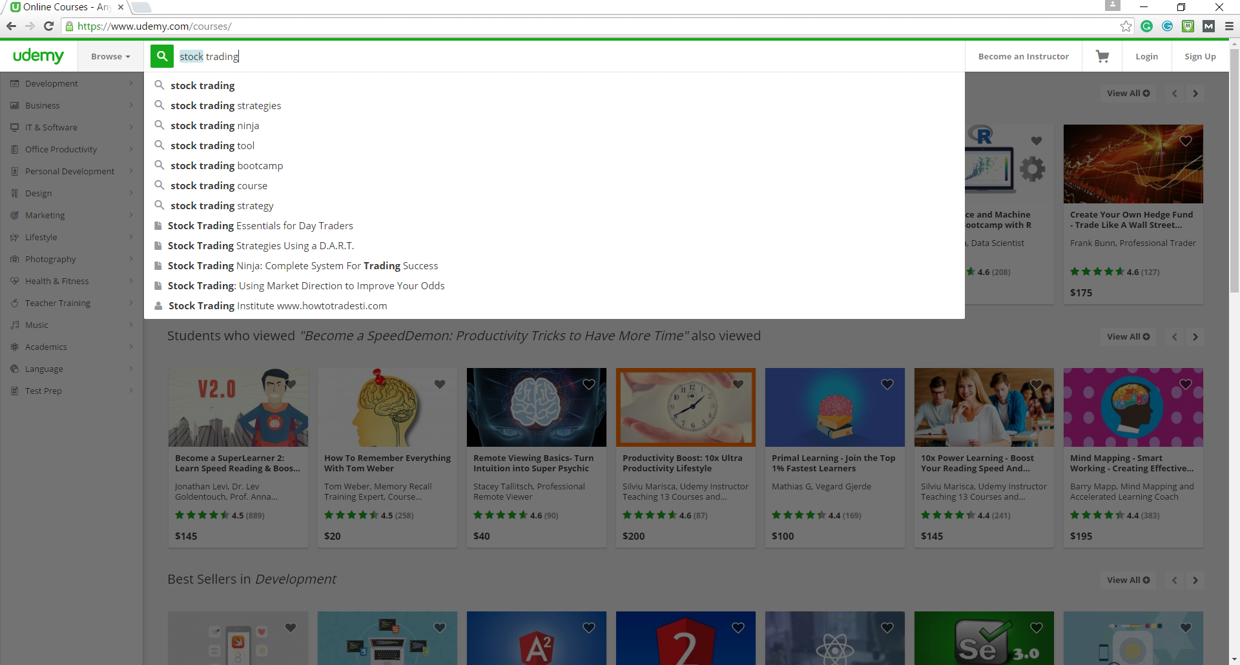The height and width of the screenshot is (665, 1240).
Task: Wishlist 'Primal Learning' with heart icon
Action: (x=887, y=384)
